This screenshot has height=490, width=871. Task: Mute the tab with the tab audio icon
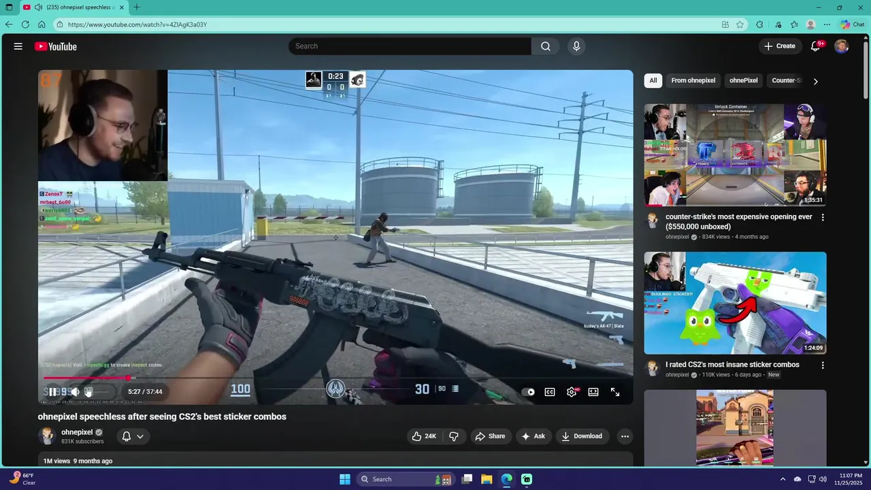coord(39,7)
